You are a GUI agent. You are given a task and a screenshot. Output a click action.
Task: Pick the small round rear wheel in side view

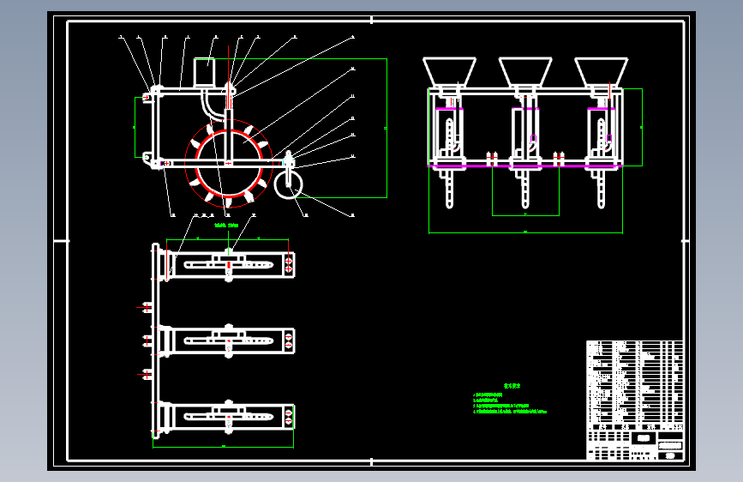click(288, 185)
